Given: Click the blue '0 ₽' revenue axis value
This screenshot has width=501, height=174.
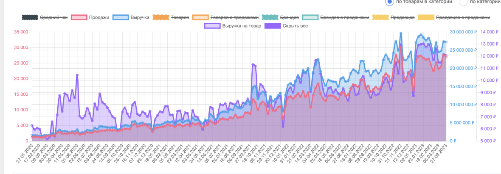Looking at the screenshot, I should (x=453, y=141).
